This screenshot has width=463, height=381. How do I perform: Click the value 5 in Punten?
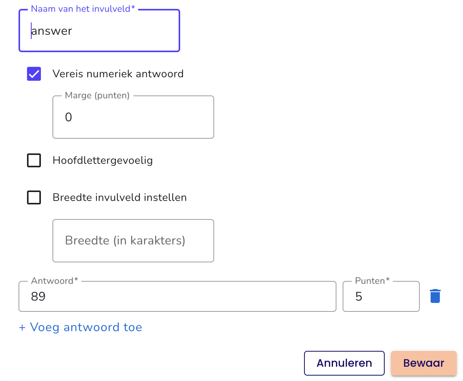pos(359,296)
